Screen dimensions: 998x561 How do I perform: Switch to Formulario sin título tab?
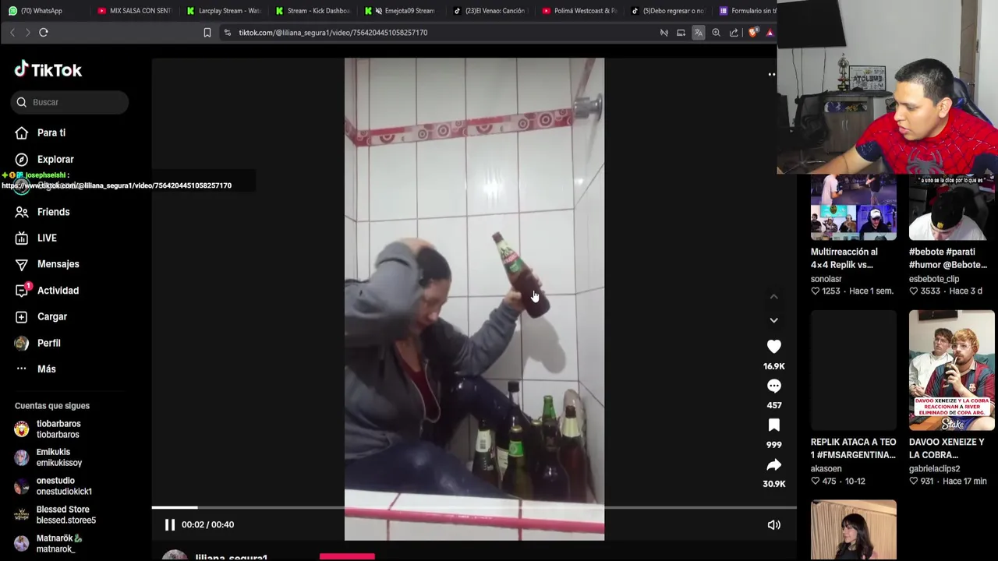747,11
